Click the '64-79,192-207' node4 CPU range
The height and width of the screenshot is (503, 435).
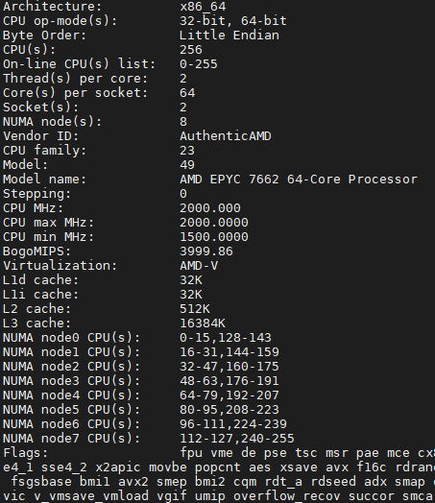[230, 395]
